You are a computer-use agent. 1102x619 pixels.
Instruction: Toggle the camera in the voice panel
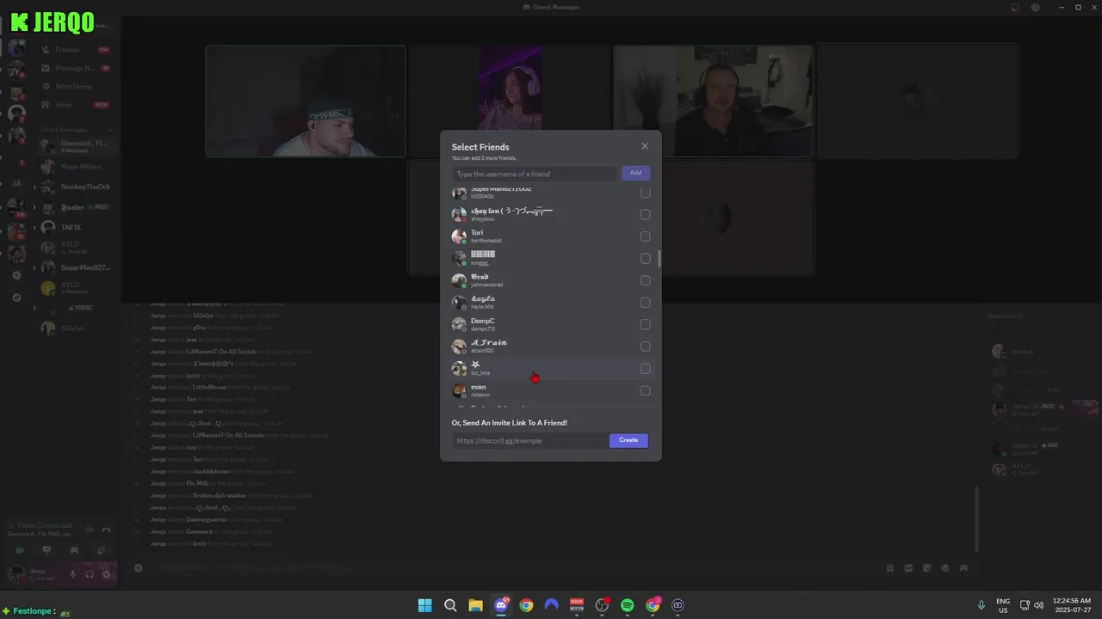coord(20,550)
